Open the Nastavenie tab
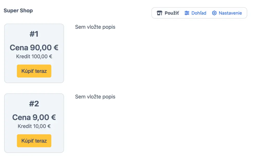 (x=230, y=13)
